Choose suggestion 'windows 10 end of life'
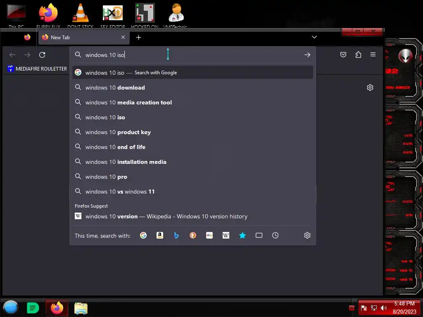Viewport: 423px width, 317px height. tap(192, 147)
